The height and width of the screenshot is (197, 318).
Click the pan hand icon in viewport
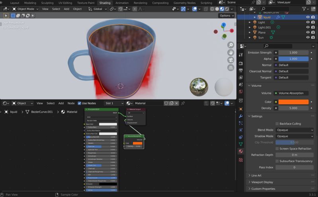230,53
